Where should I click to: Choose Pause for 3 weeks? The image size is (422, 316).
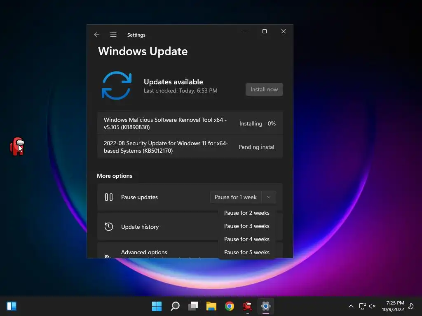[x=247, y=226]
